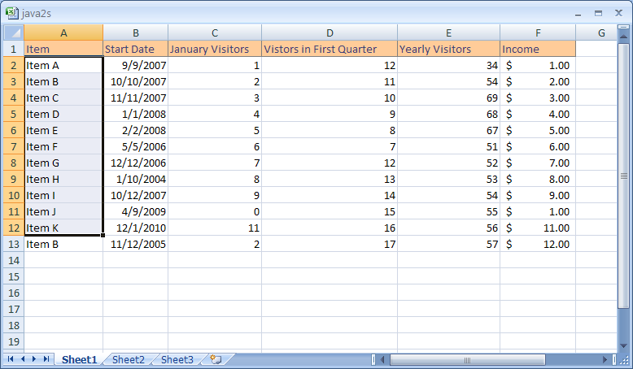This screenshot has height=369, width=633.
Task: Switch to Sheet1 tab
Action: [80, 359]
